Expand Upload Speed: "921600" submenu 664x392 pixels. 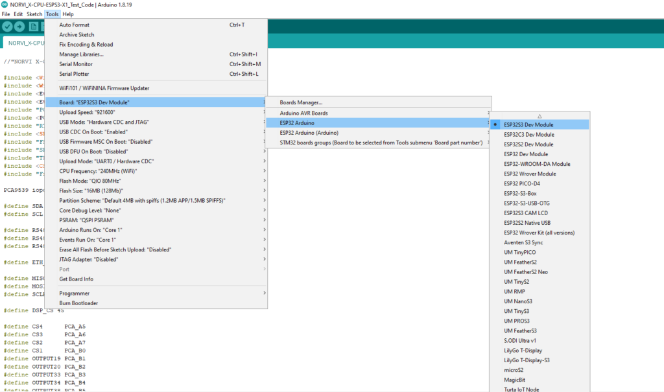[x=156, y=112]
